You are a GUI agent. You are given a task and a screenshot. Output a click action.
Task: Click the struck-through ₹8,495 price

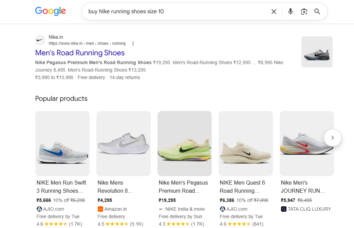(x=304, y=200)
